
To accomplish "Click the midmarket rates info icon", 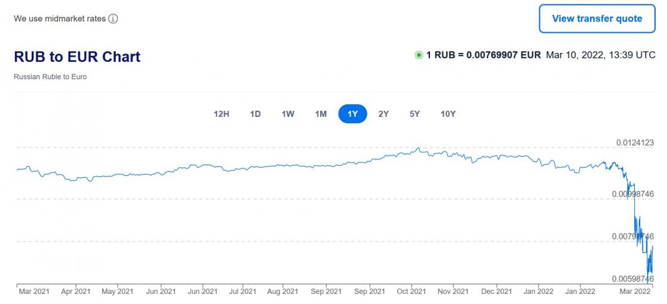I will (113, 18).
